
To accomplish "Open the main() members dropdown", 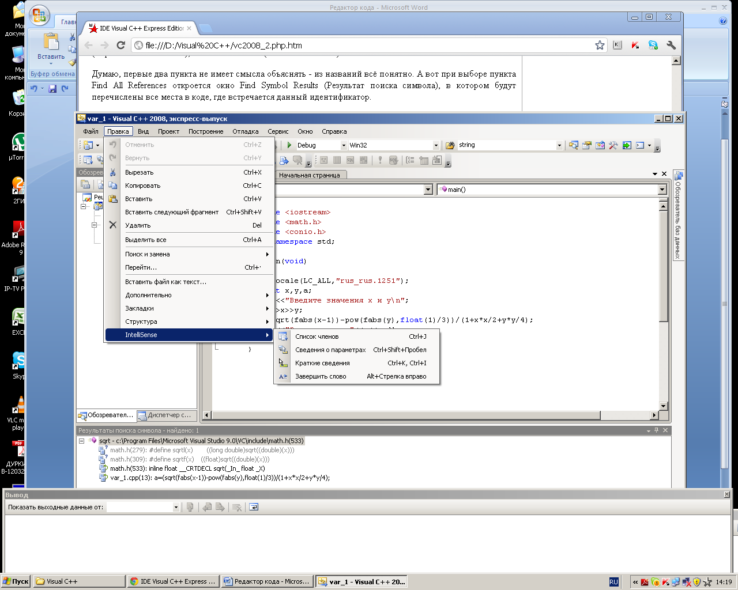I will click(x=662, y=190).
